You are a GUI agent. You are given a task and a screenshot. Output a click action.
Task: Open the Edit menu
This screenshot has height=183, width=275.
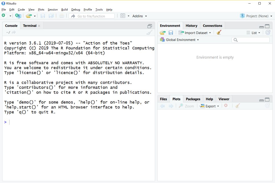click(x=12, y=9)
